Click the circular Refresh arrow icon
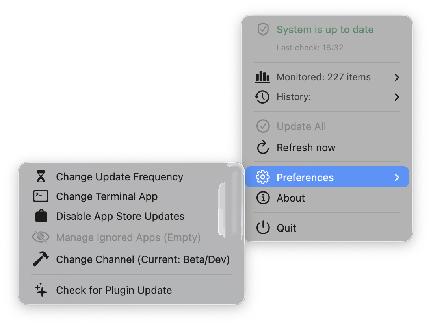This screenshot has height=326, width=431. coord(263,148)
